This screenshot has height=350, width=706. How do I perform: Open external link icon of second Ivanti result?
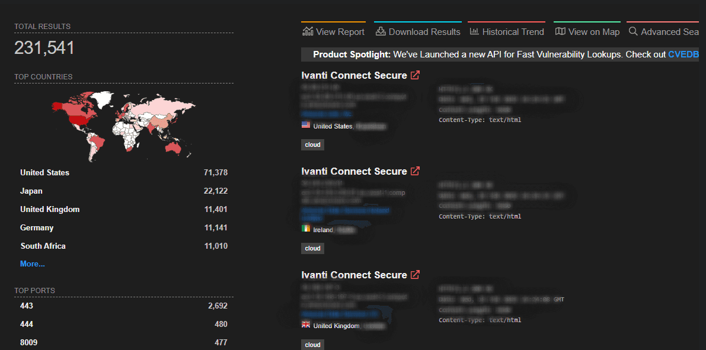416,171
